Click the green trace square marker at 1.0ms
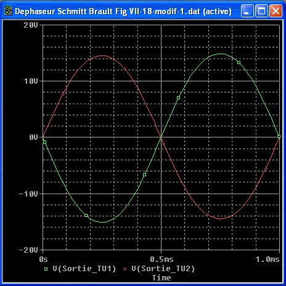286x286 pixels. [279, 136]
